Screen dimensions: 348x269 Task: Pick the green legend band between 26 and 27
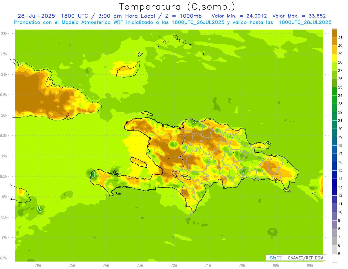point(334,75)
